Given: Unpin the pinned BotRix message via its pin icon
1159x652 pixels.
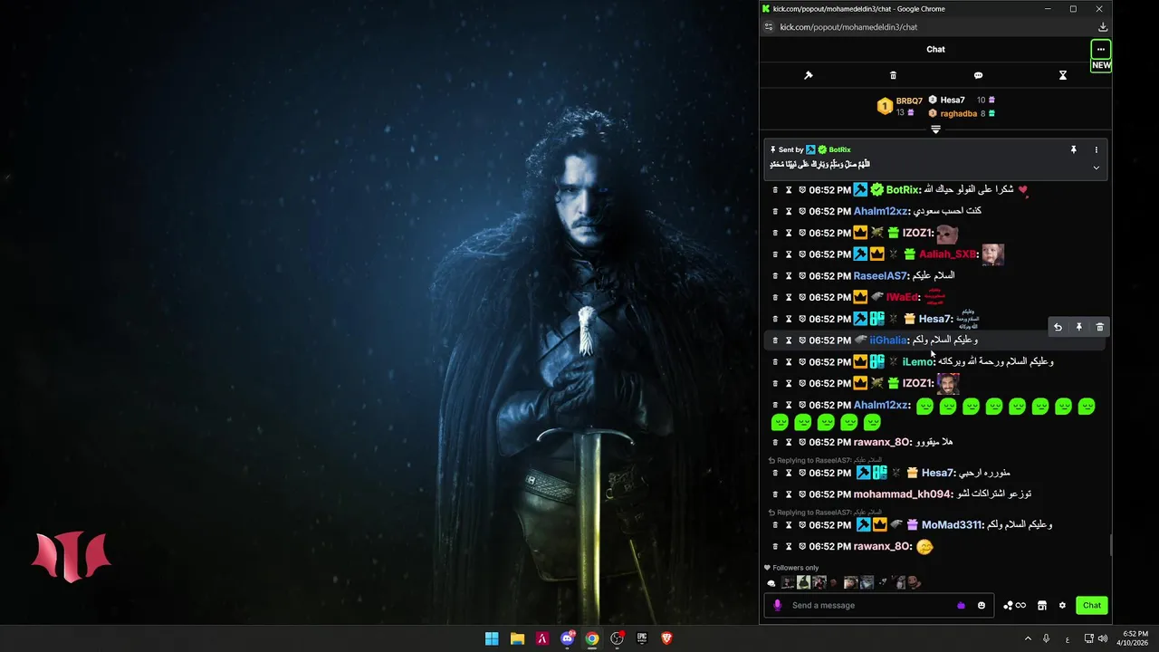Looking at the screenshot, I should (1073, 149).
